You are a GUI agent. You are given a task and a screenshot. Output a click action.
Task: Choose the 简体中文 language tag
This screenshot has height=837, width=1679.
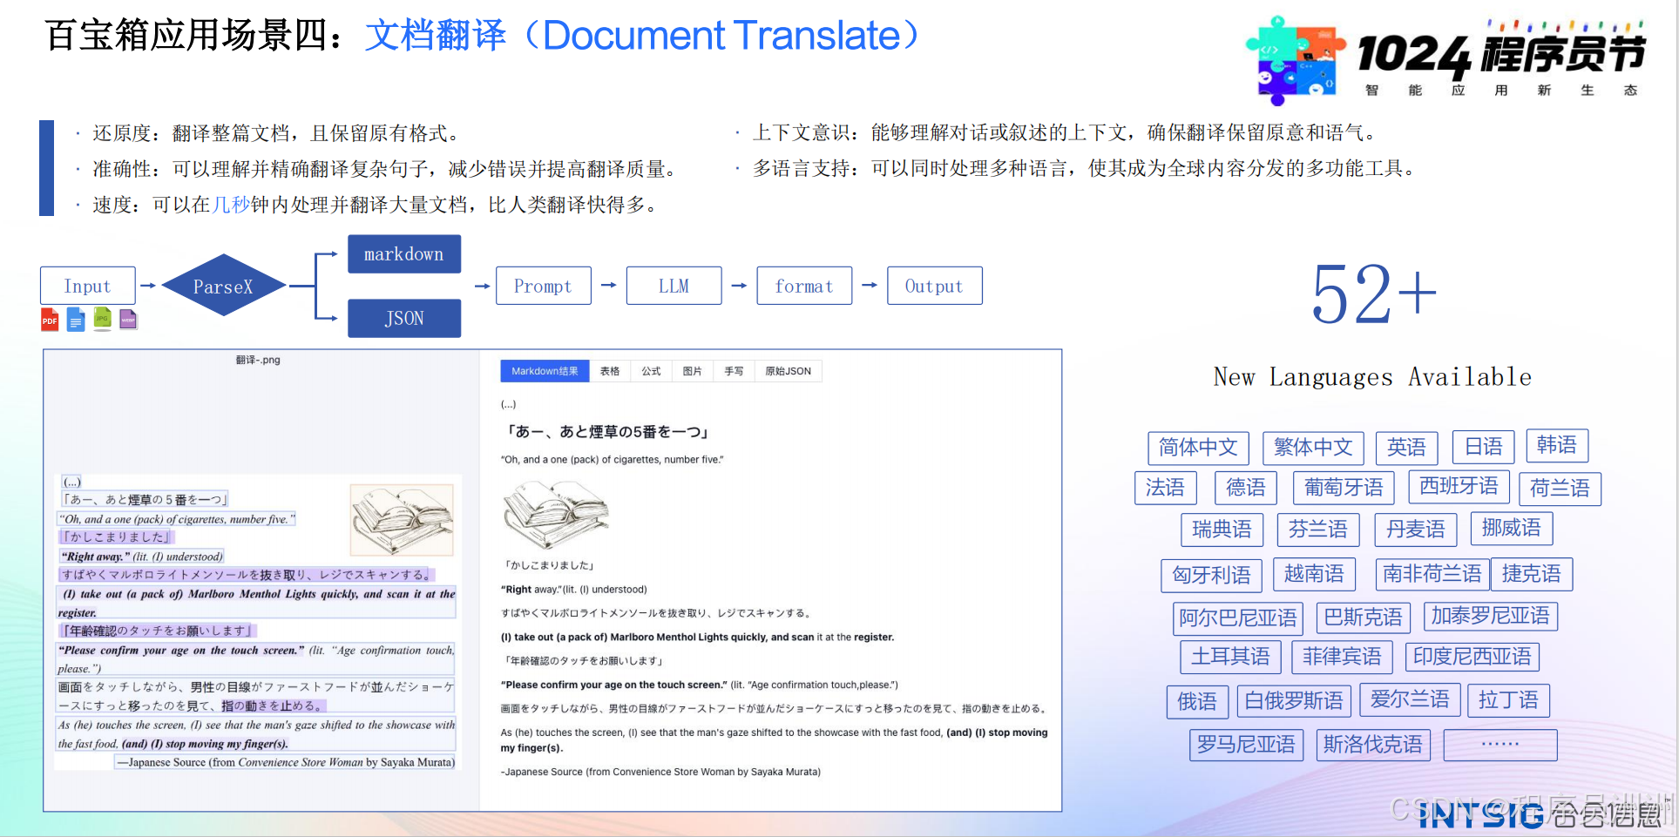(x=1198, y=448)
